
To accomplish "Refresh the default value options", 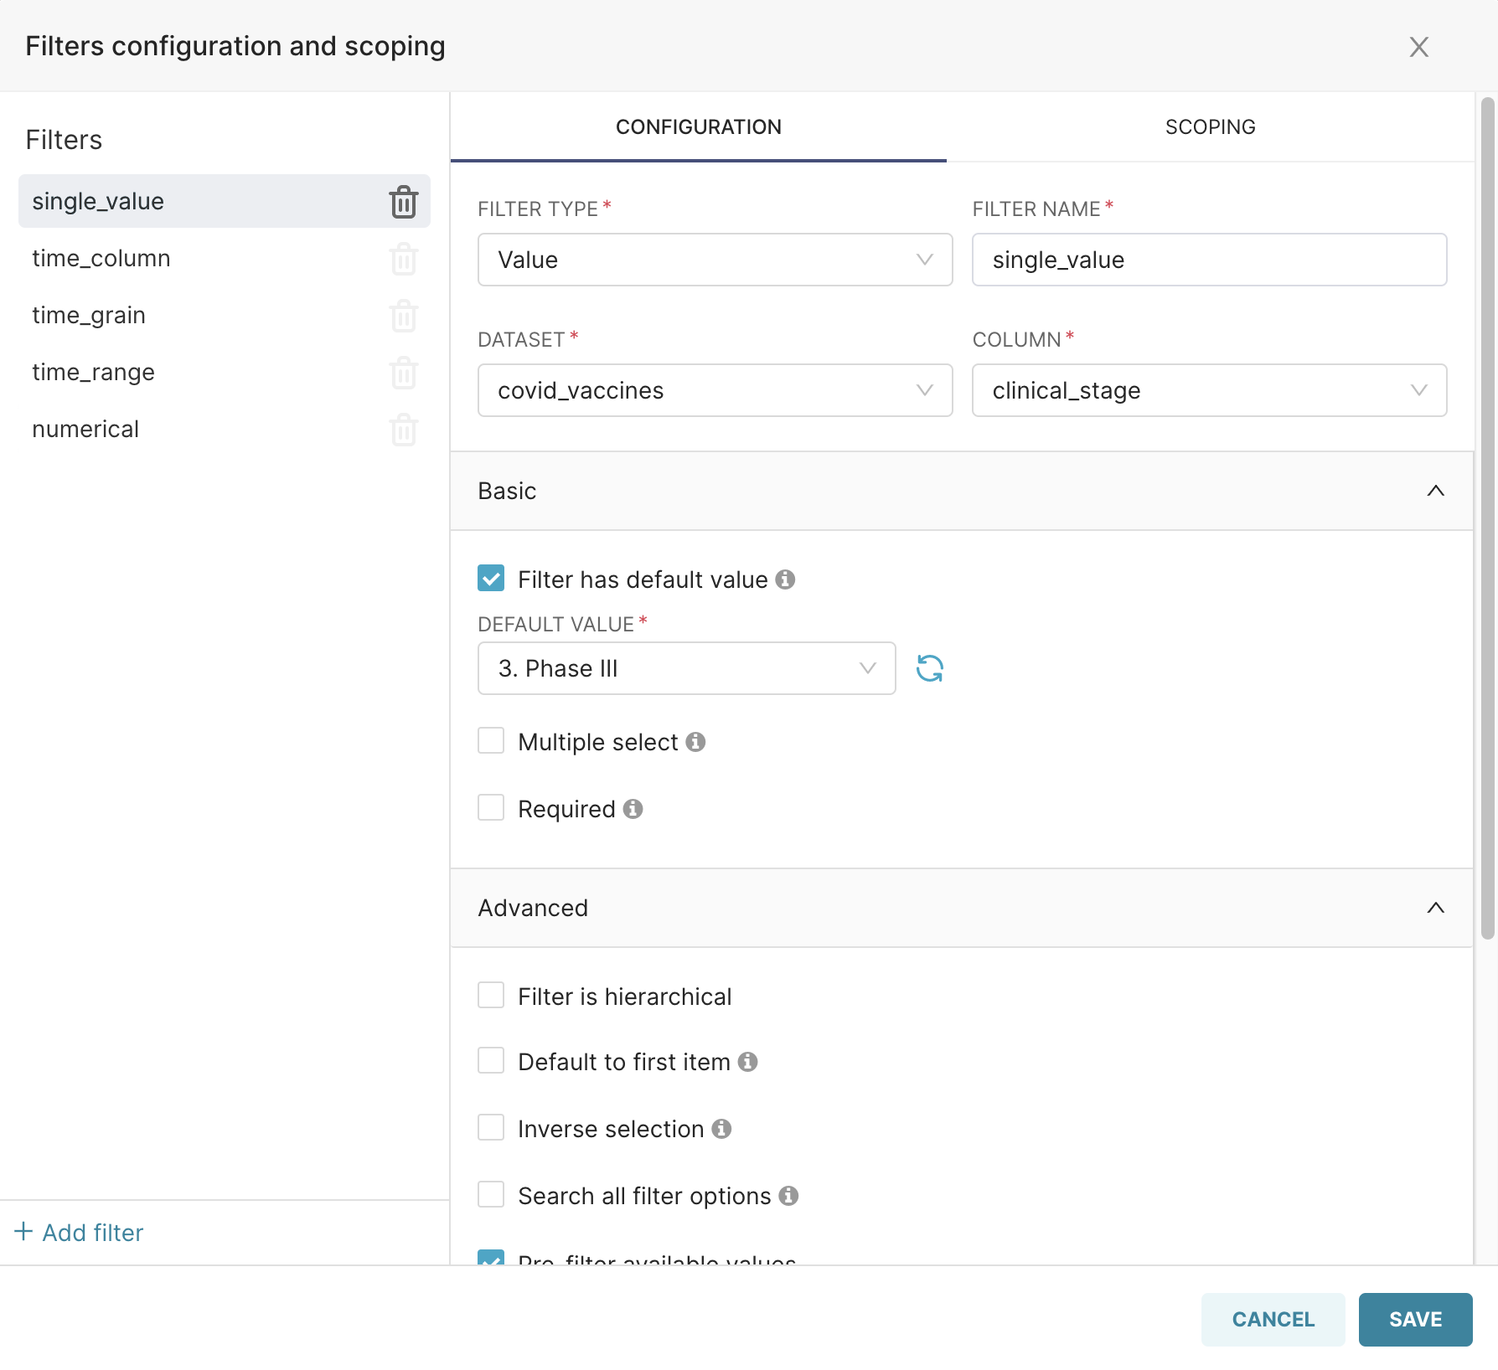I will [x=930, y=668].
